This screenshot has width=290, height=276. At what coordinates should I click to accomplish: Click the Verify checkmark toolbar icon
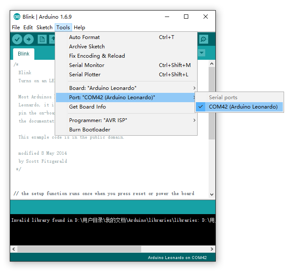click(x=17, y=39)
